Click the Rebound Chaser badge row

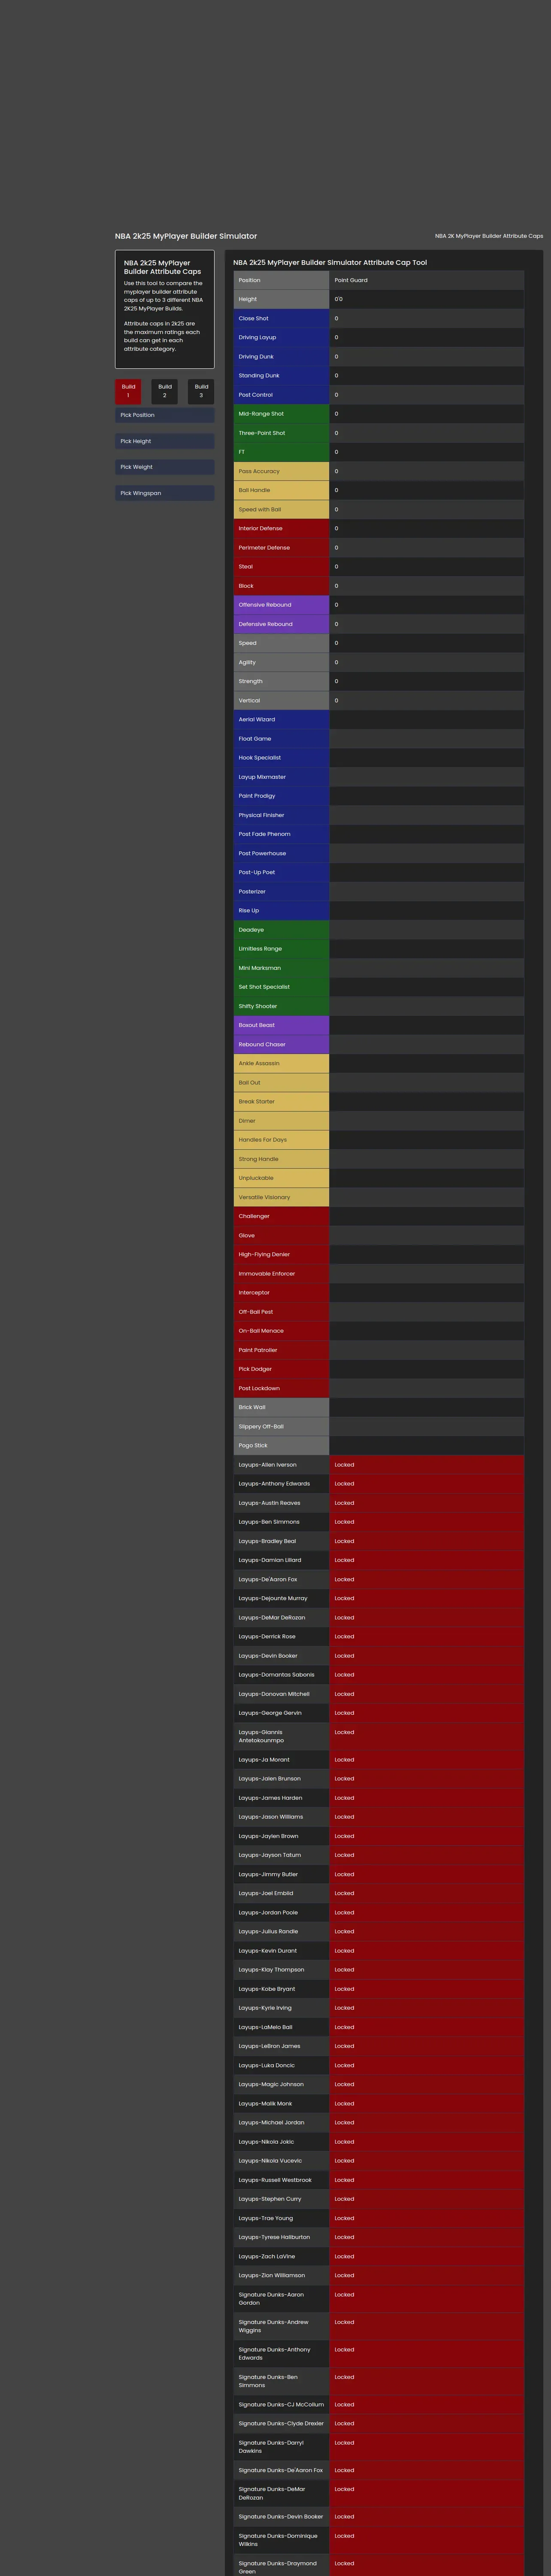pos(379,1045)
